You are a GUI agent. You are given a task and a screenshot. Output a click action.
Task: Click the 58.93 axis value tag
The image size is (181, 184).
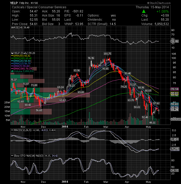[175, 104]
